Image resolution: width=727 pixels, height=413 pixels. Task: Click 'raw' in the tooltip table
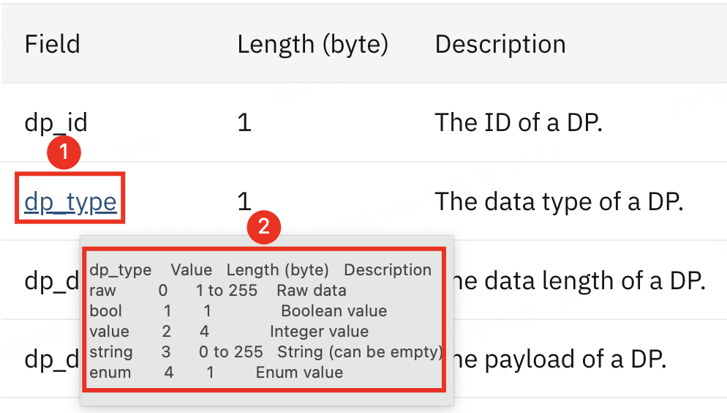[x=102, y=291]
